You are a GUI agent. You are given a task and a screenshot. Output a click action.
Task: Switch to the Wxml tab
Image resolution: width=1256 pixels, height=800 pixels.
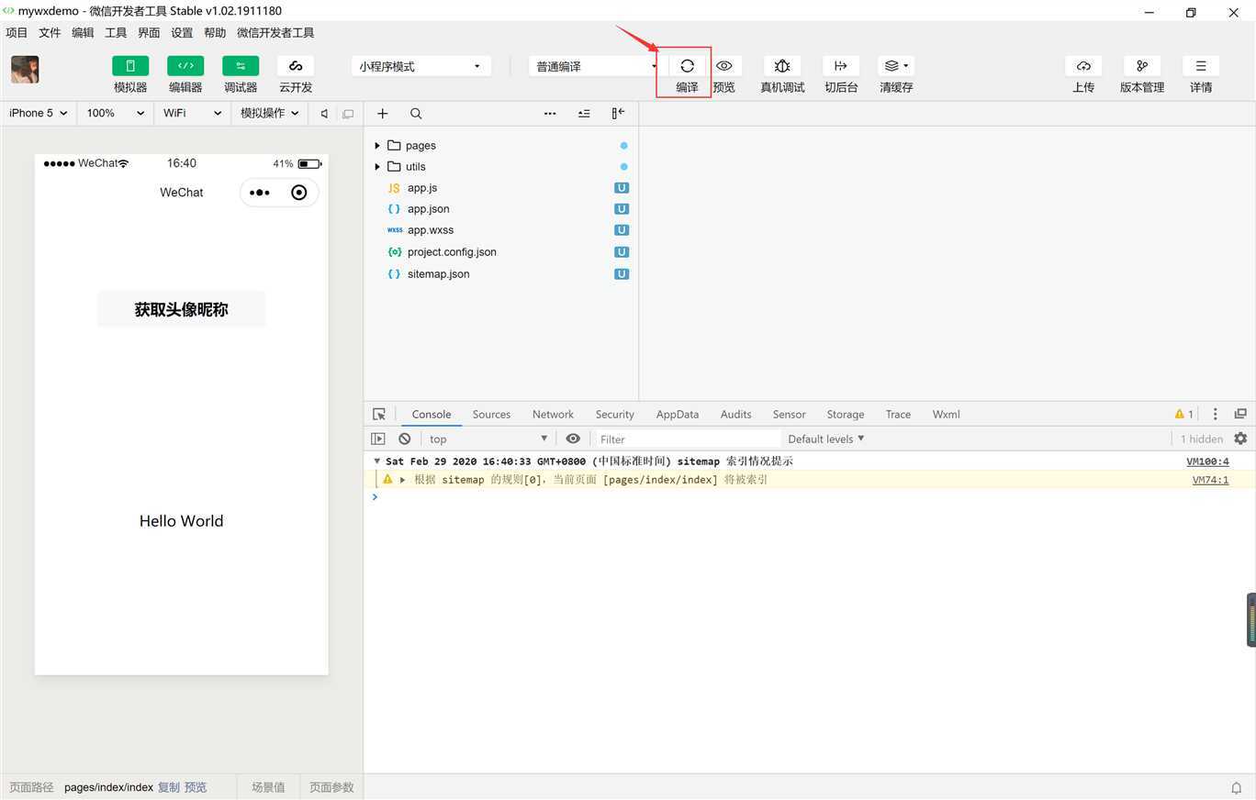pyautogui.click(x=946, y=415)
